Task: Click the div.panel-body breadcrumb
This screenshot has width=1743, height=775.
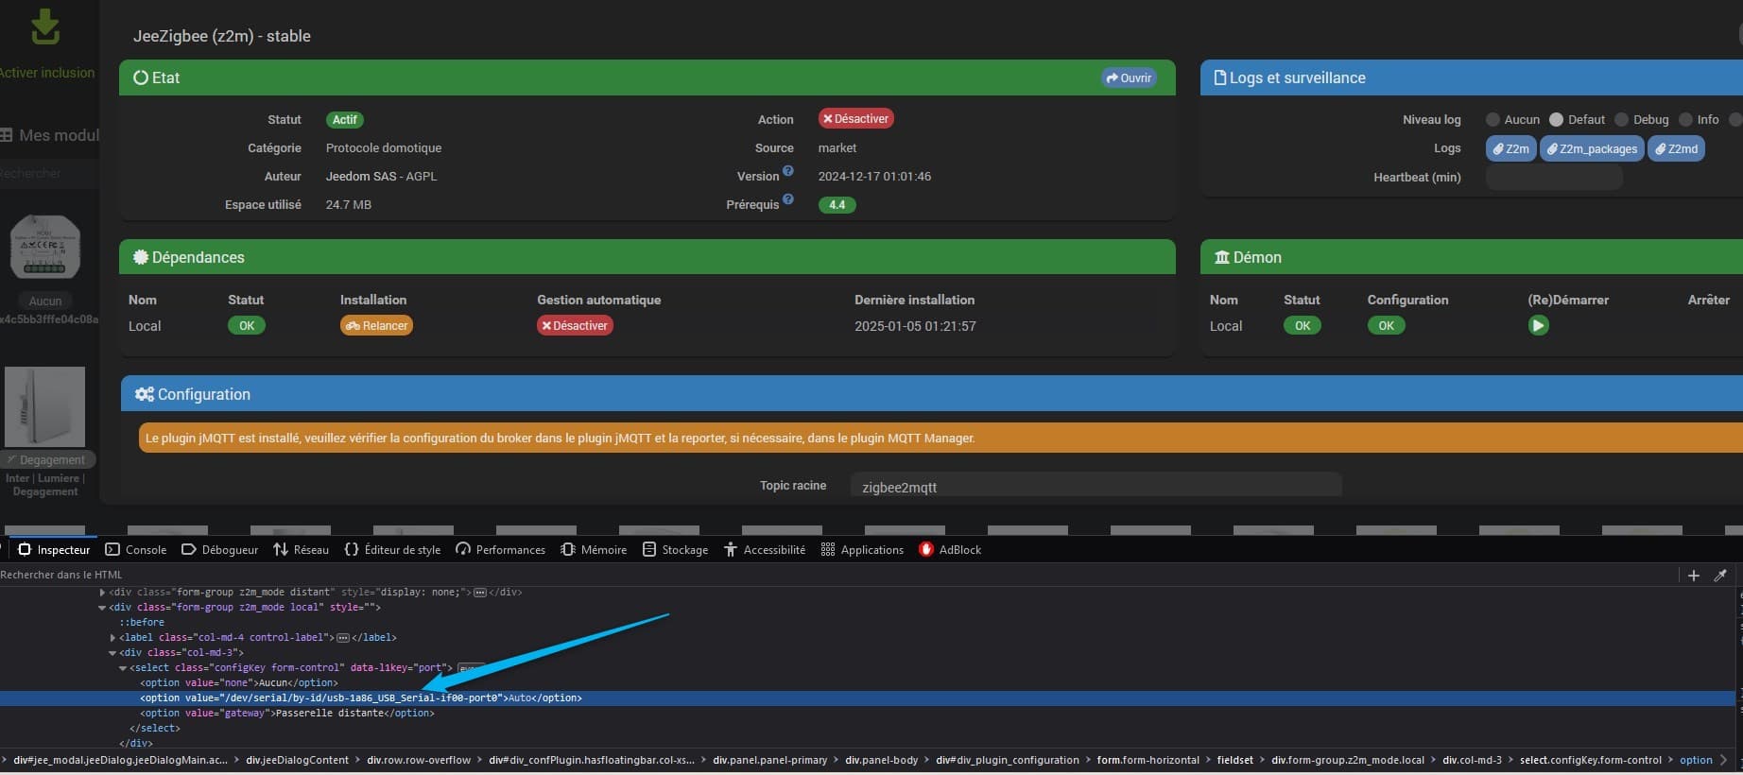Action: [x=882, y=760]
